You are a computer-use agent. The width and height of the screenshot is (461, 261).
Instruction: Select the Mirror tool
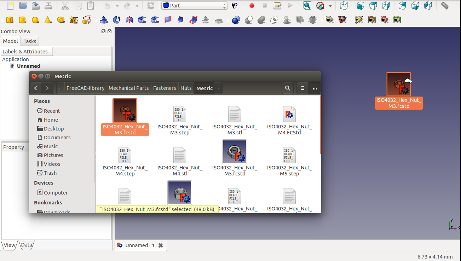tap(129, 20)
